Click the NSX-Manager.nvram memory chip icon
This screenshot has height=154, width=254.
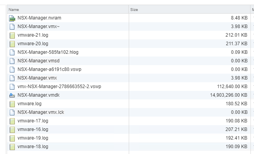tap(12, 18)
